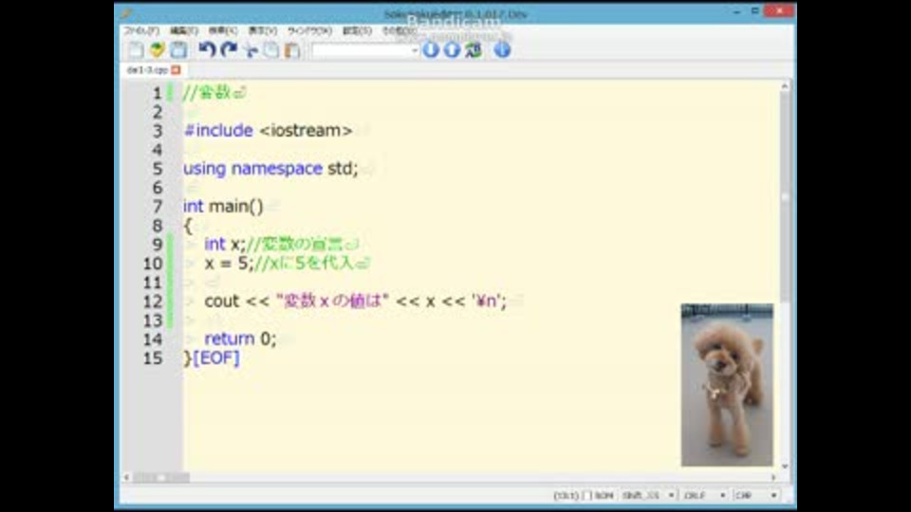Screen dimensions: 911x512
Task: Click 'x = 5;' on line 10
Action: 229,263
